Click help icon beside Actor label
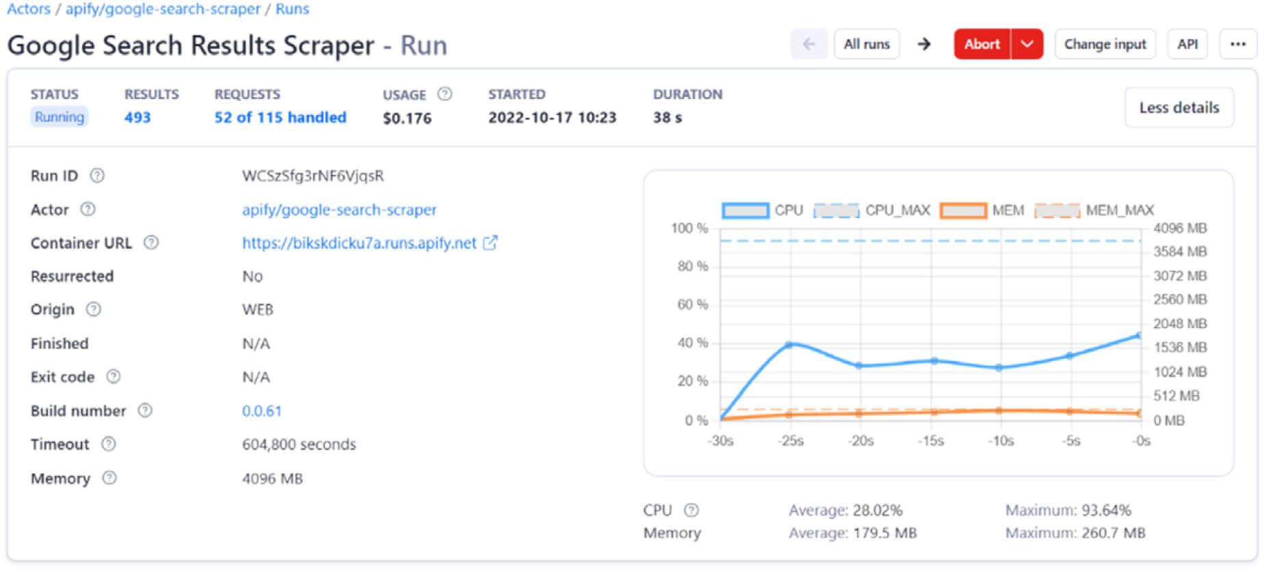Image resolution: width=1265 pixels, height=570 pixels. pos(88,209)
